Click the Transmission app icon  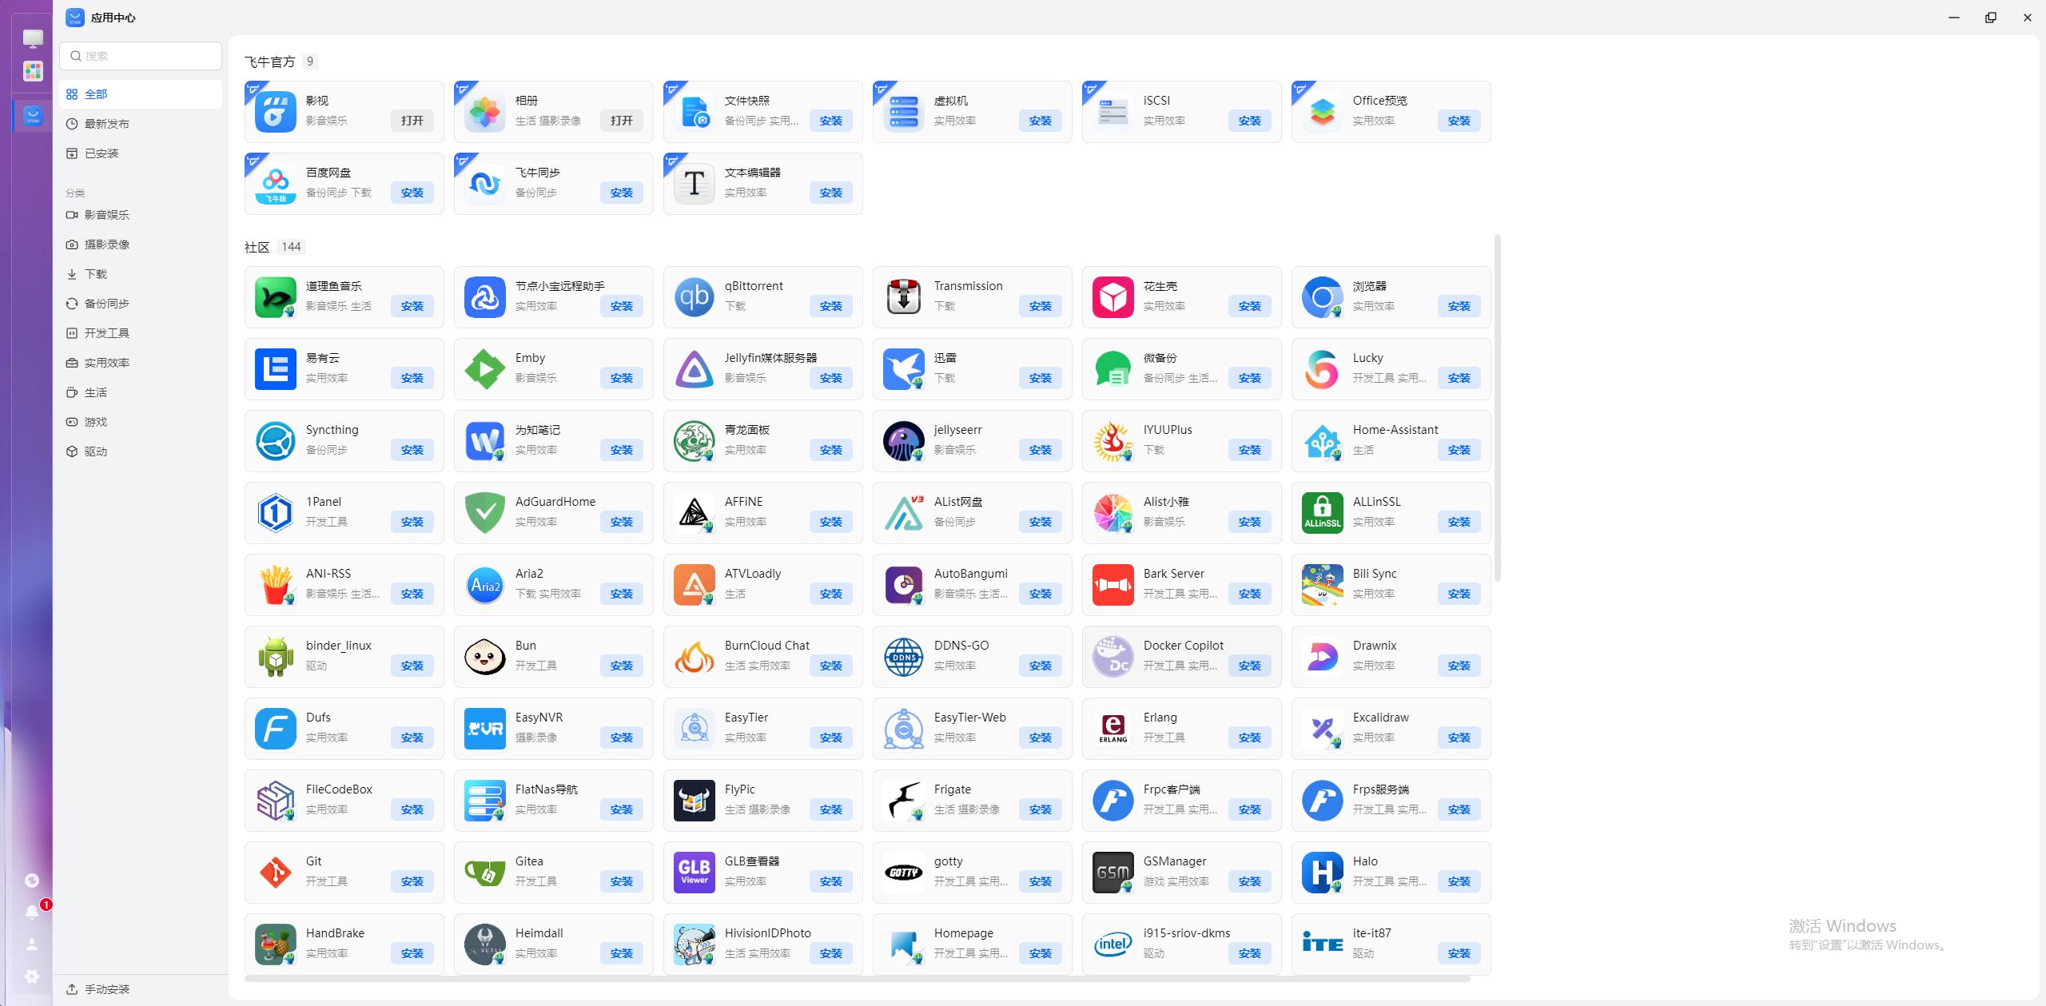pyautogui.click(x=903, y=297)
